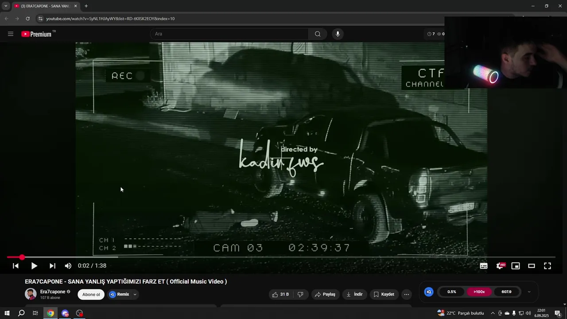Select the >100x vidIQ stat pill
The height and width of the screenshot is (319, 567).
pyautogui.click(x=479, y=292)
